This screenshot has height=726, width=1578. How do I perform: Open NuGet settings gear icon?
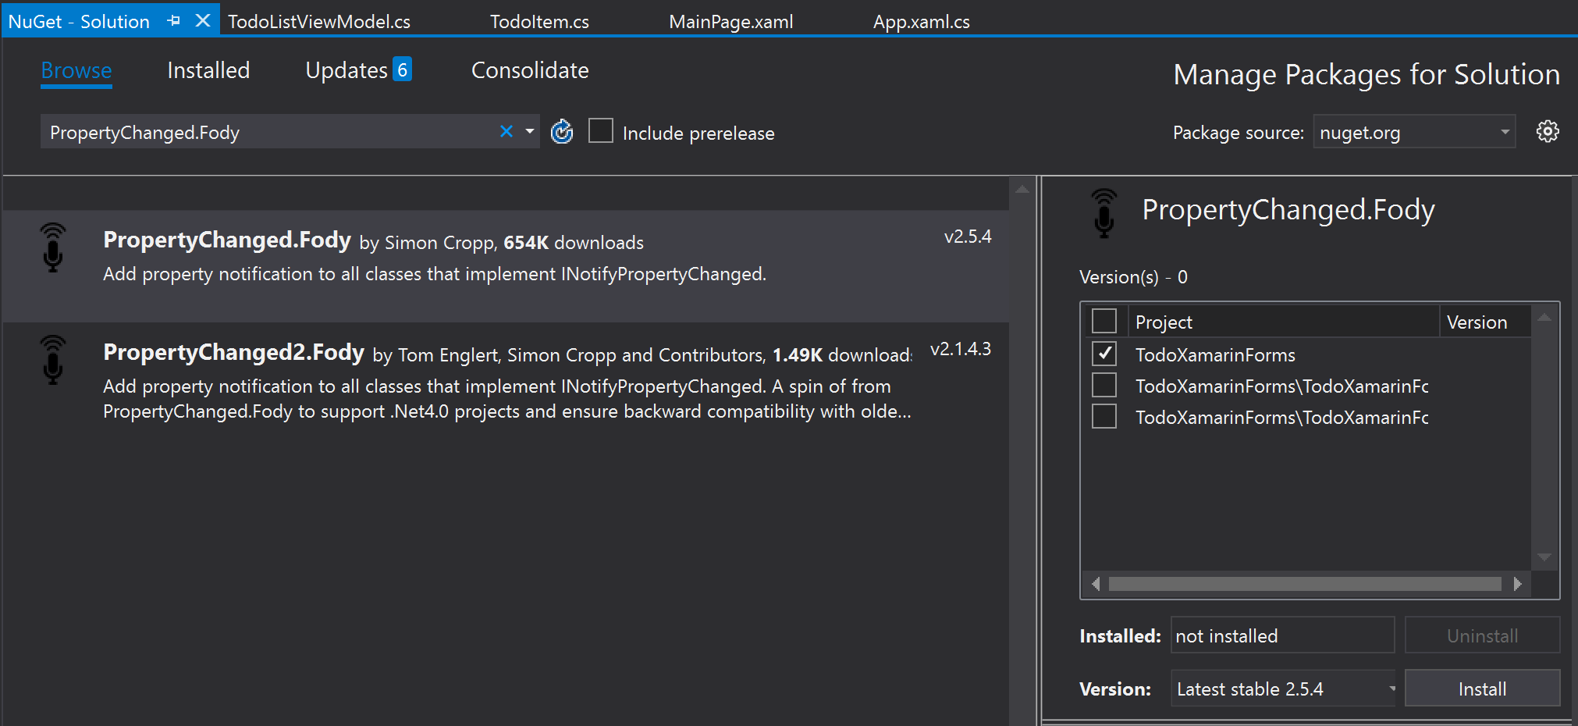1548,131
